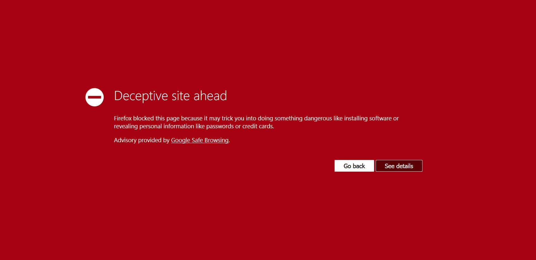Click 'Advisory provided by' text

[142, 140]
